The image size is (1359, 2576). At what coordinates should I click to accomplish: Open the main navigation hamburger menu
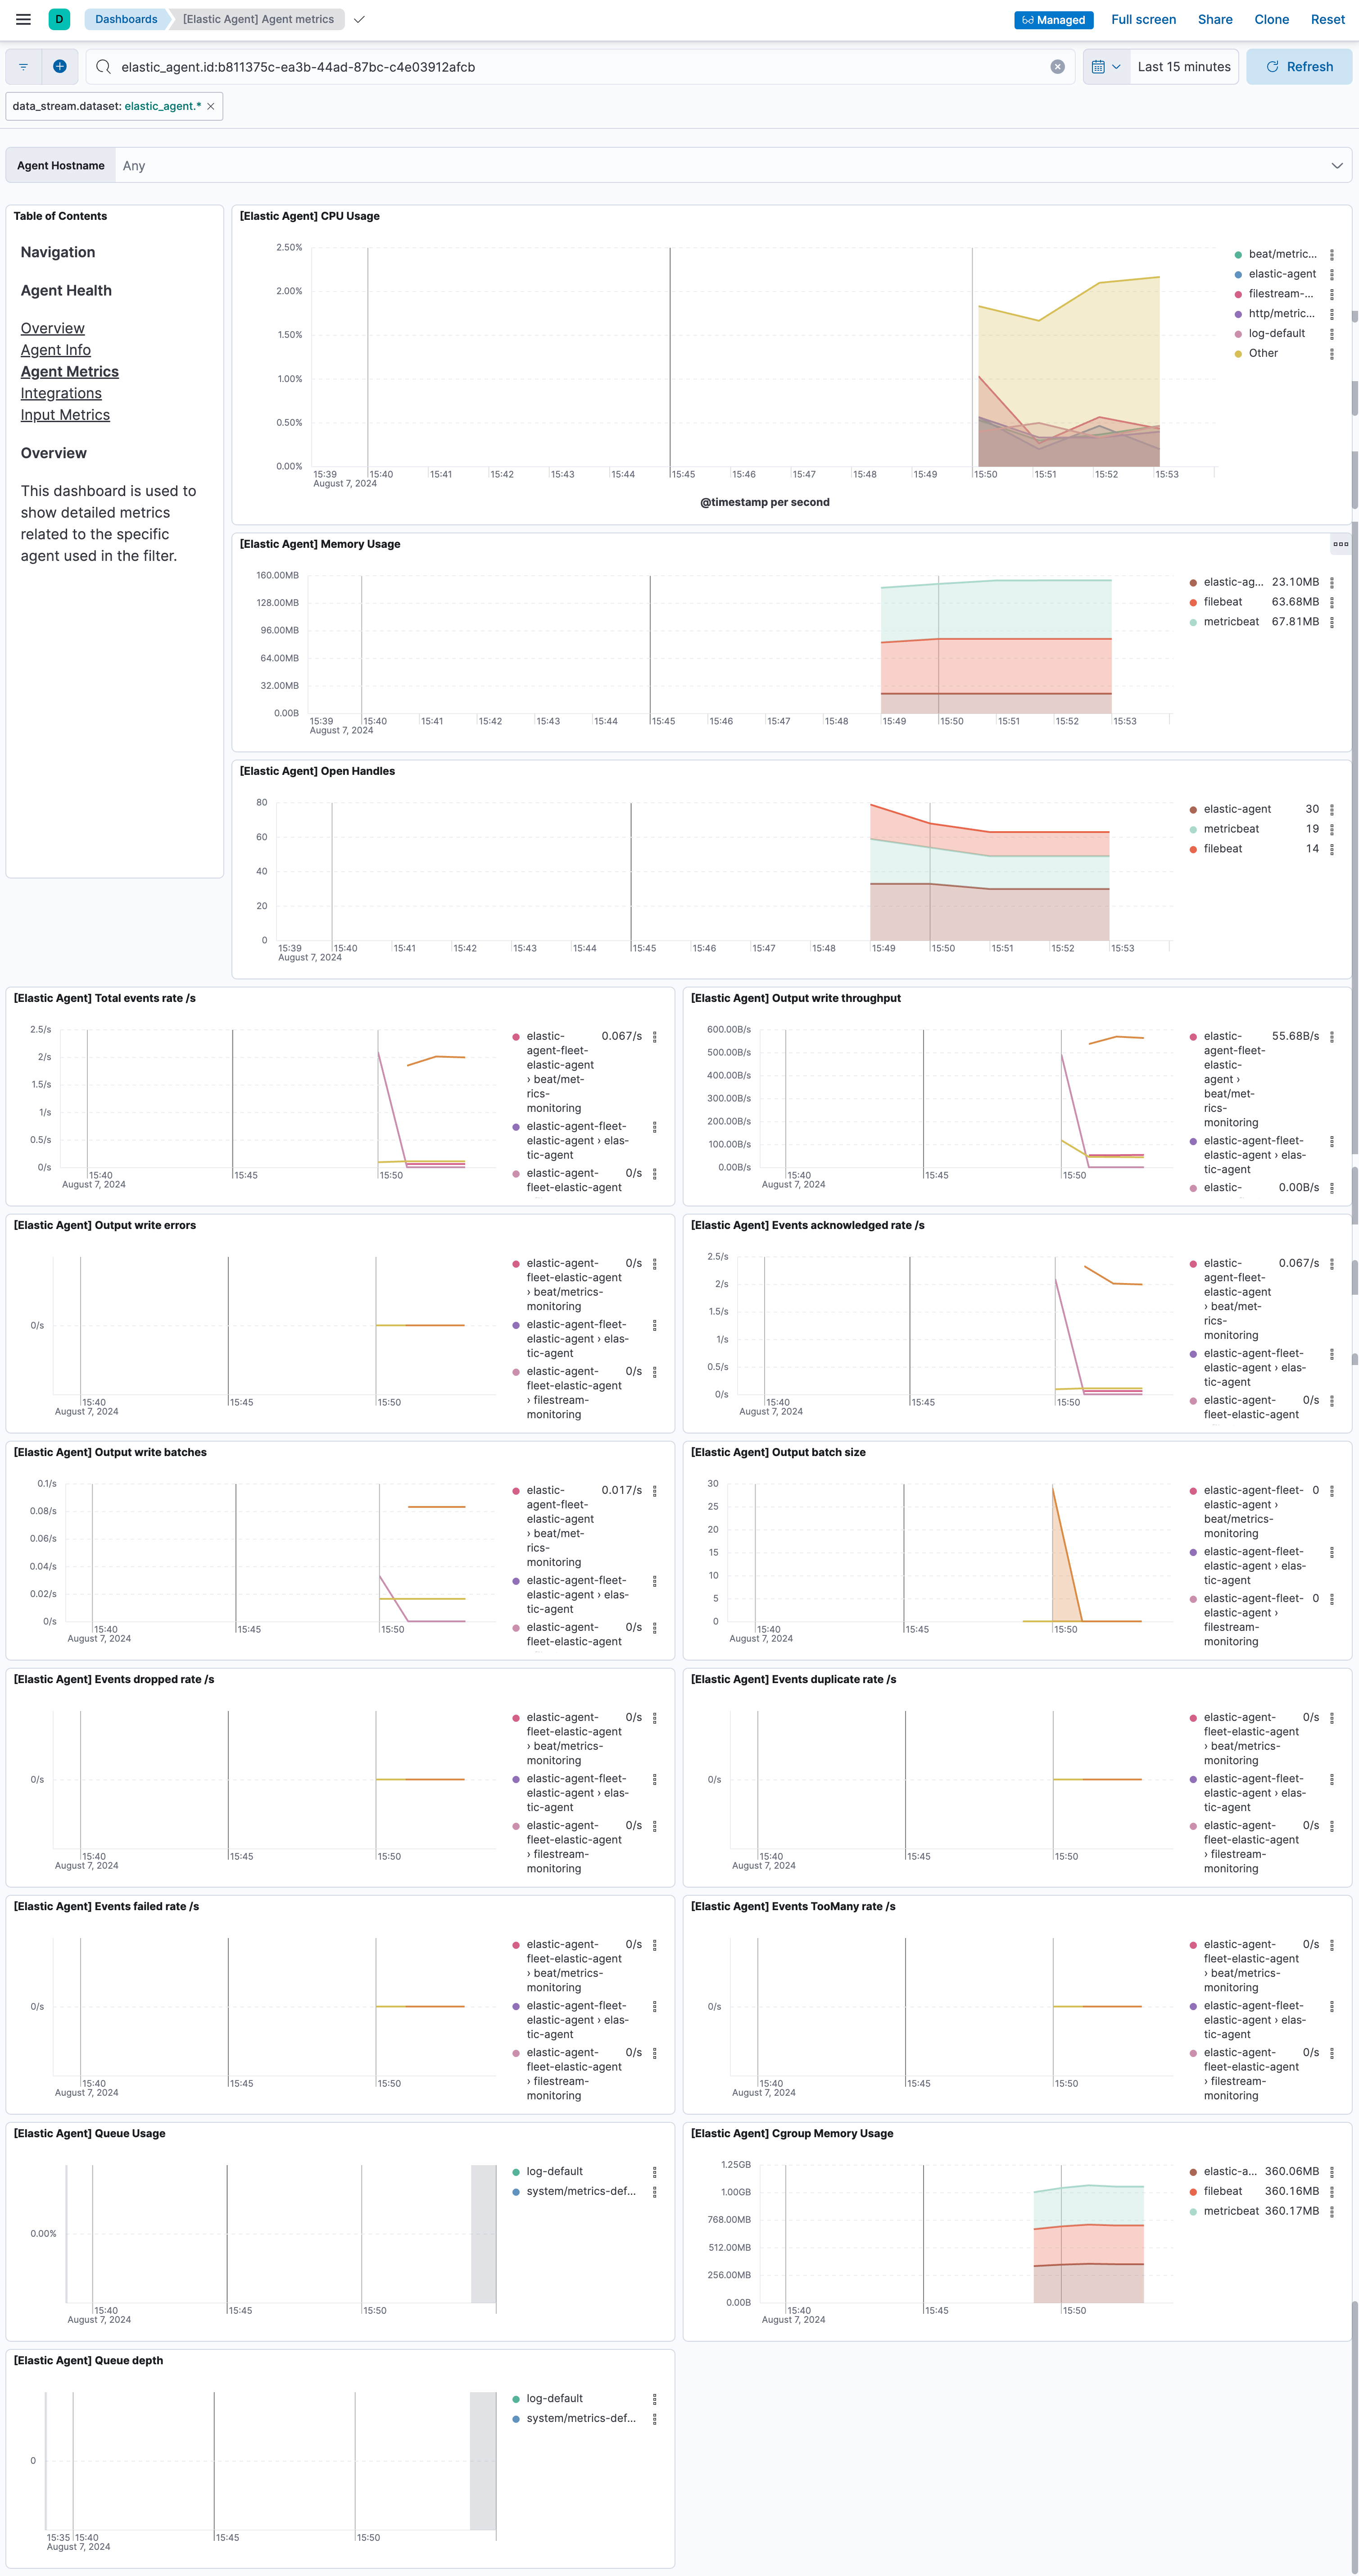24,19
